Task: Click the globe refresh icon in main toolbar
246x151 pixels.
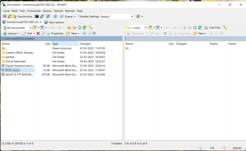Action: tap(138, 16)
